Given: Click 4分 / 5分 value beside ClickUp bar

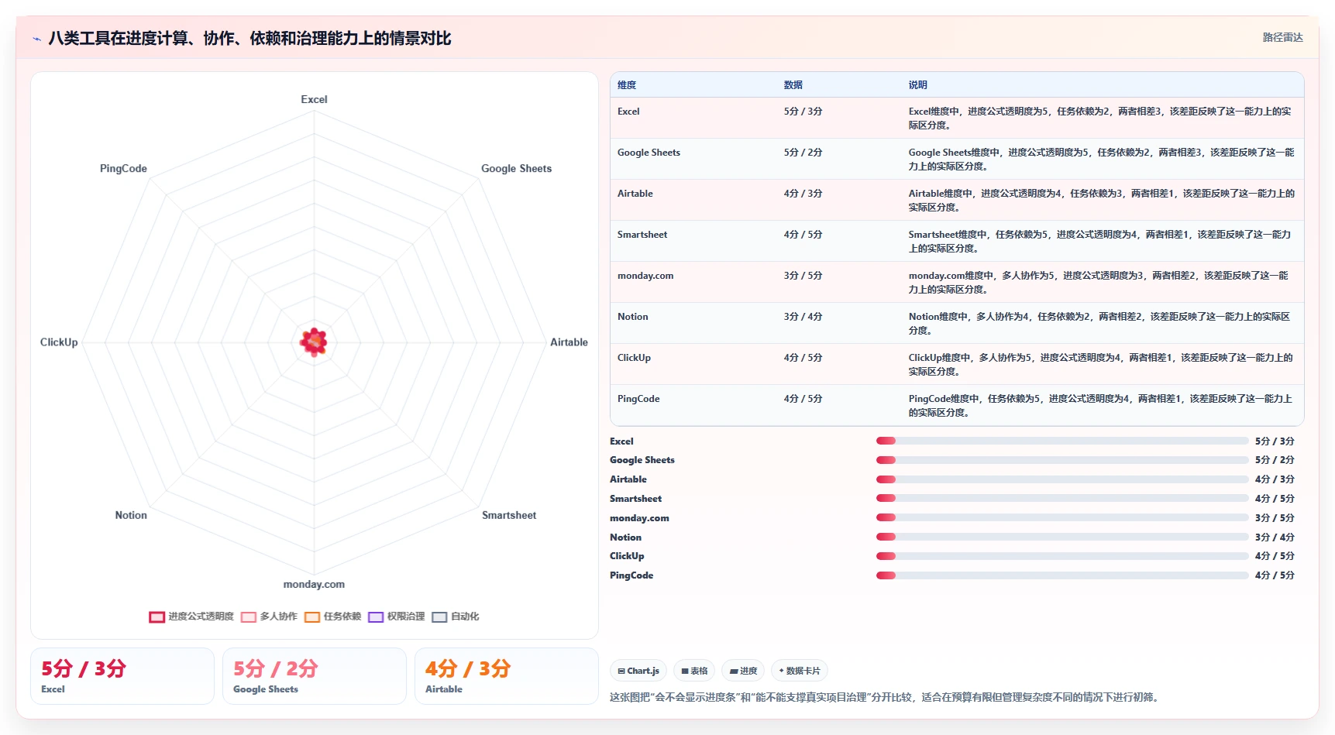Looking at the screenshot, I should (x=1275, y=556).
